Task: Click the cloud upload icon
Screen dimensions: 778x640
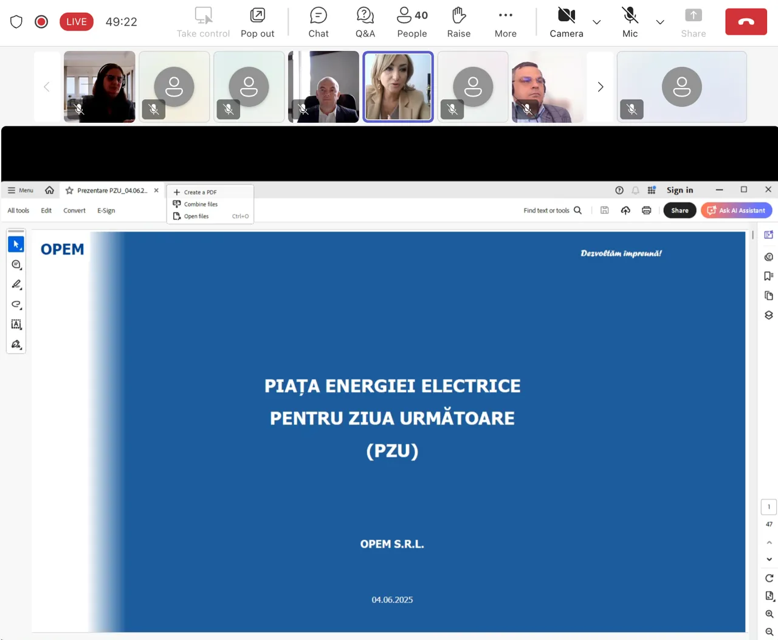Action: tap(625, 210)
